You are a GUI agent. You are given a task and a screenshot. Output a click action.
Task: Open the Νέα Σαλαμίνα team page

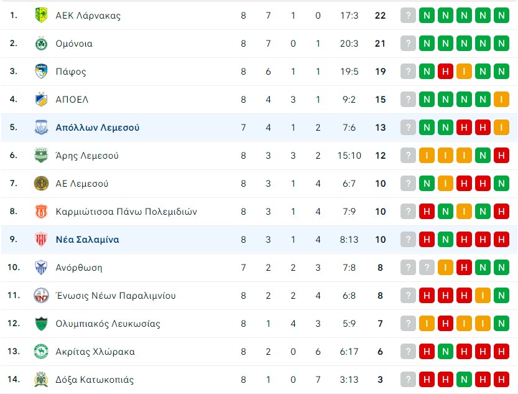[x=87, y=239]
